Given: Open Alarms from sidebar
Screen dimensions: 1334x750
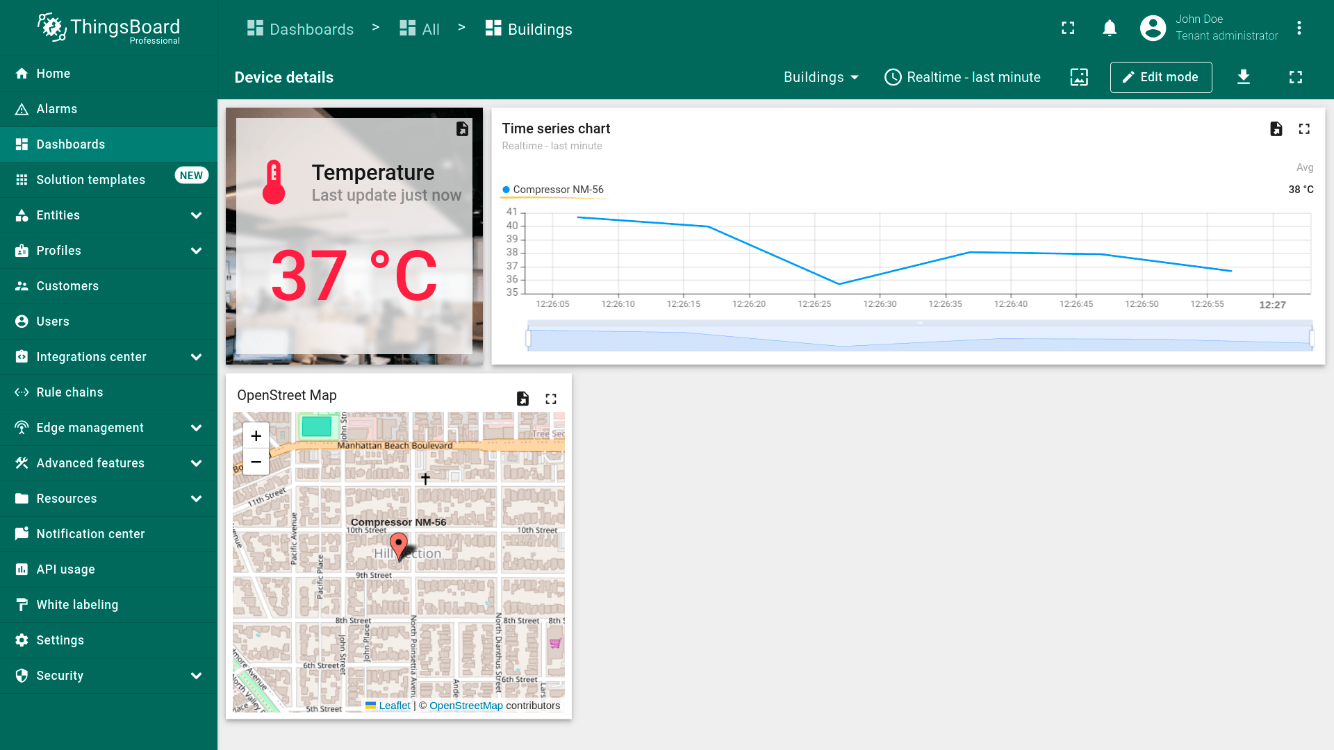Looking at the screenshot, I should (57, 109).
